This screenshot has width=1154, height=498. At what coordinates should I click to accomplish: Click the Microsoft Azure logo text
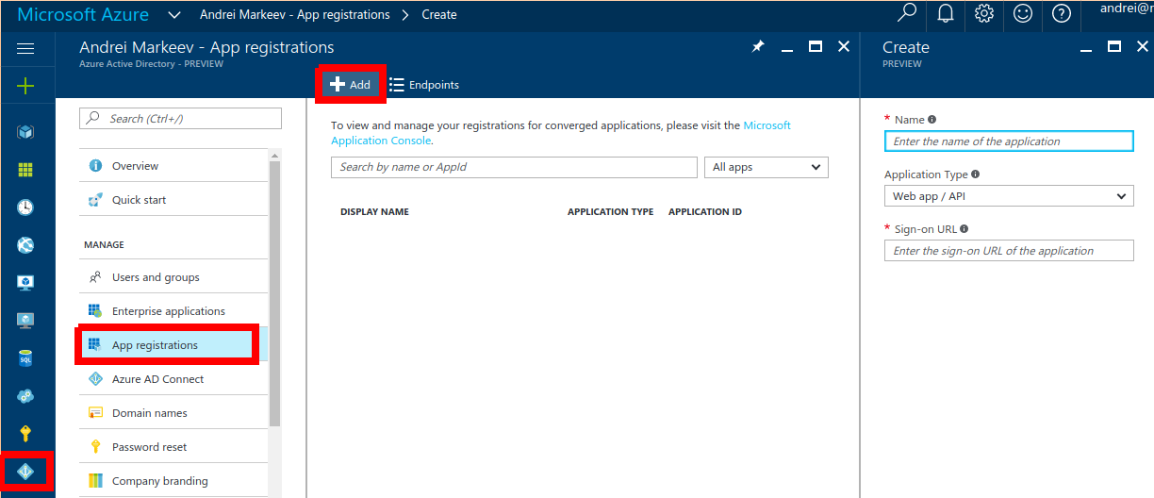coord(83,15)
